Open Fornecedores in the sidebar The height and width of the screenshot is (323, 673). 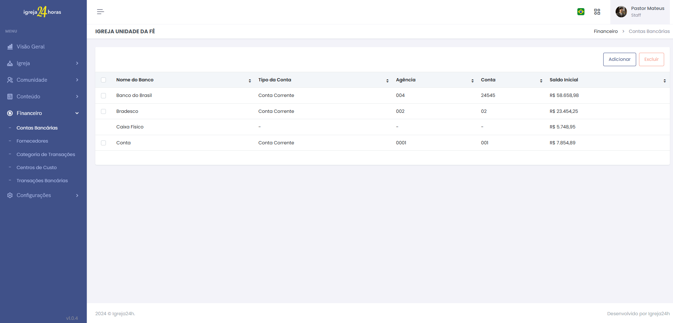click(32, 141)
